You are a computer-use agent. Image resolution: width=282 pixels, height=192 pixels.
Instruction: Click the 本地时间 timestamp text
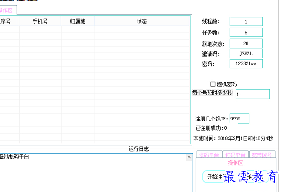tap(233, 138)
